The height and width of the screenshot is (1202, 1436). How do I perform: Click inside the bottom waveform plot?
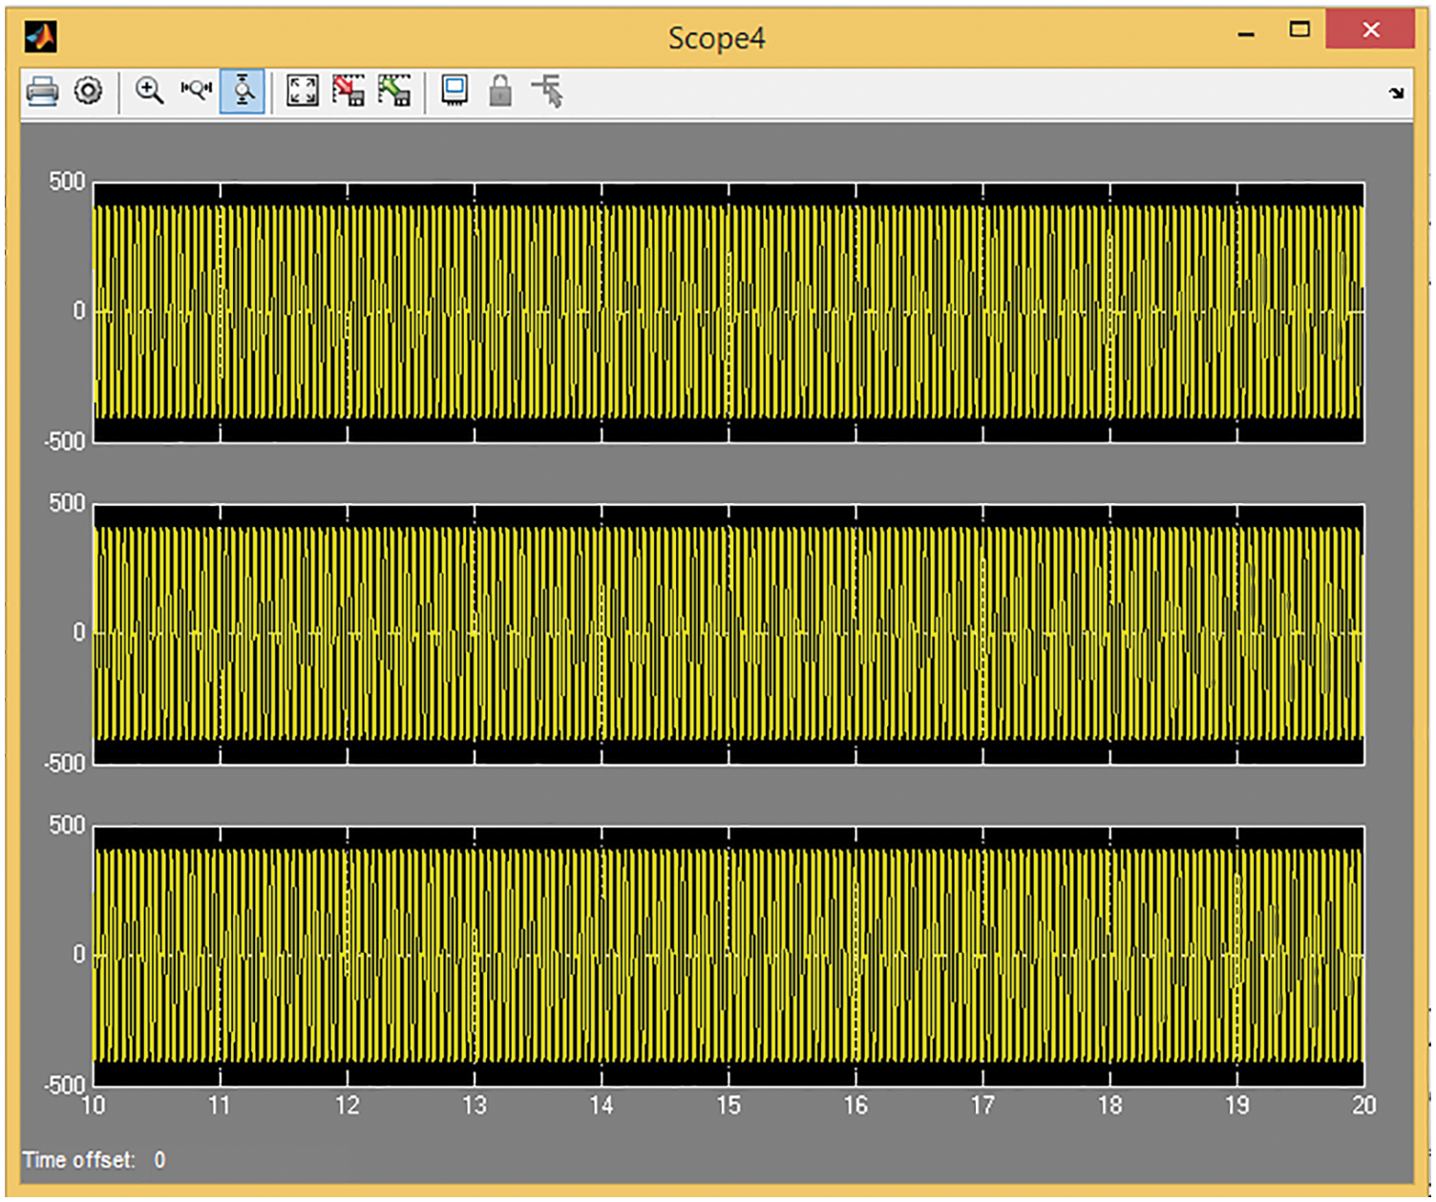[729, 956]
